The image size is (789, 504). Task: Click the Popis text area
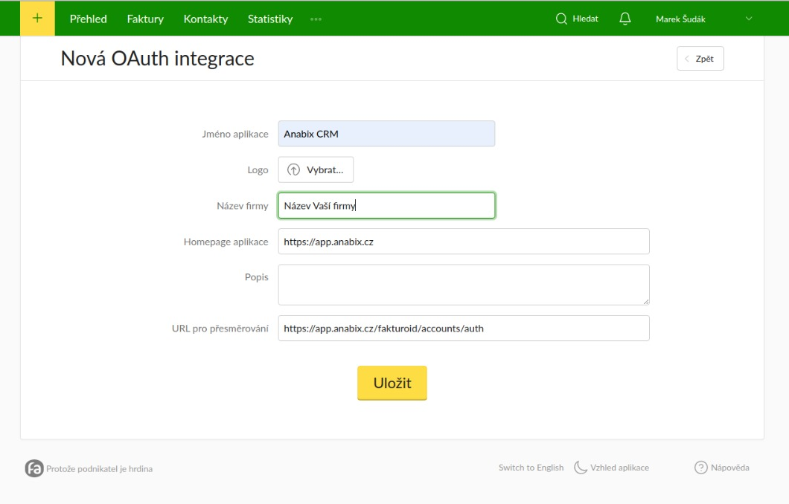coord(464,285)
